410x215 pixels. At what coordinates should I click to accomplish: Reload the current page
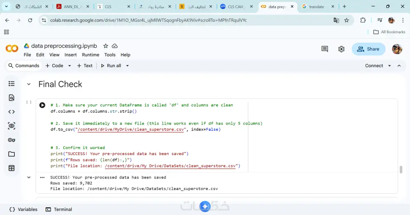pyautogui.click(x=30, y=20)
